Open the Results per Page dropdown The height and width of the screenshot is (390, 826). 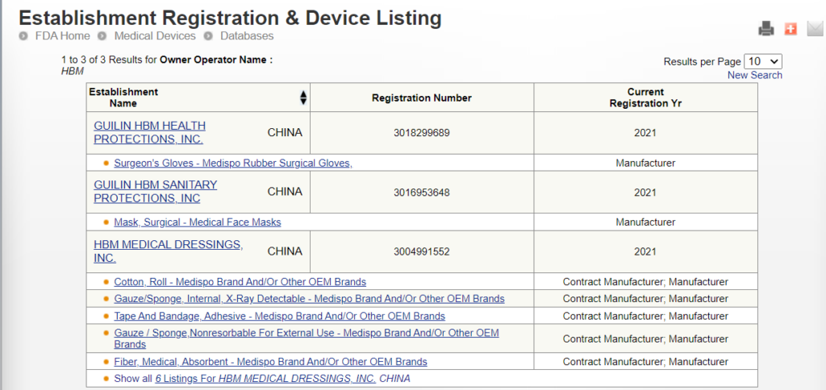[x=763, y=61]
